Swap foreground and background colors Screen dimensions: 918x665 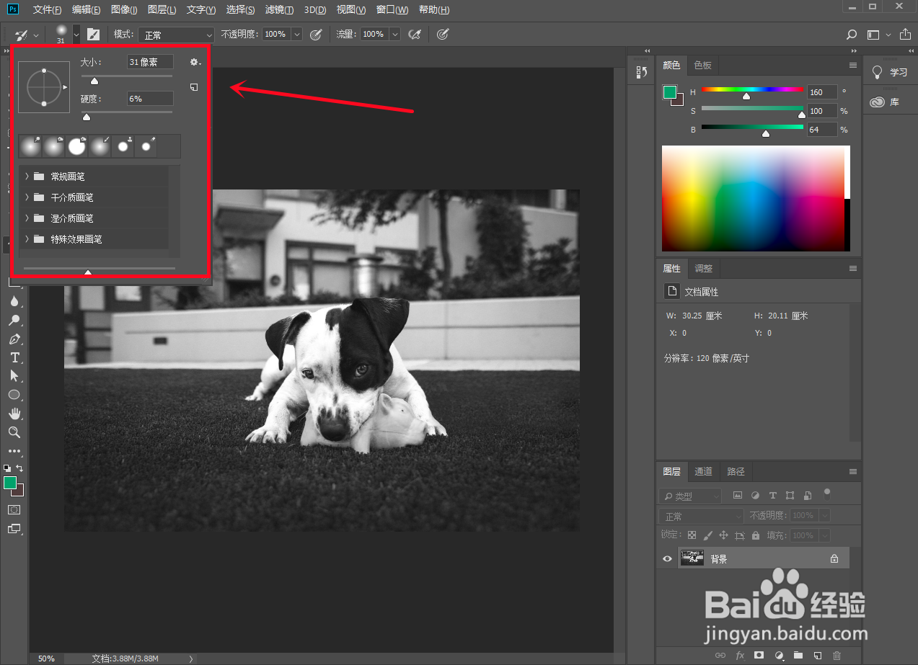coord(20,468)
